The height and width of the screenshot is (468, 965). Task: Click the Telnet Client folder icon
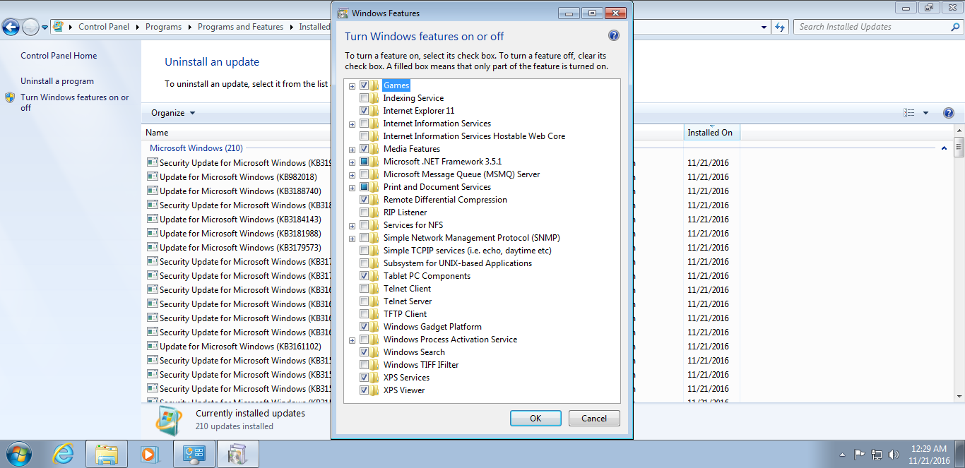375,289
